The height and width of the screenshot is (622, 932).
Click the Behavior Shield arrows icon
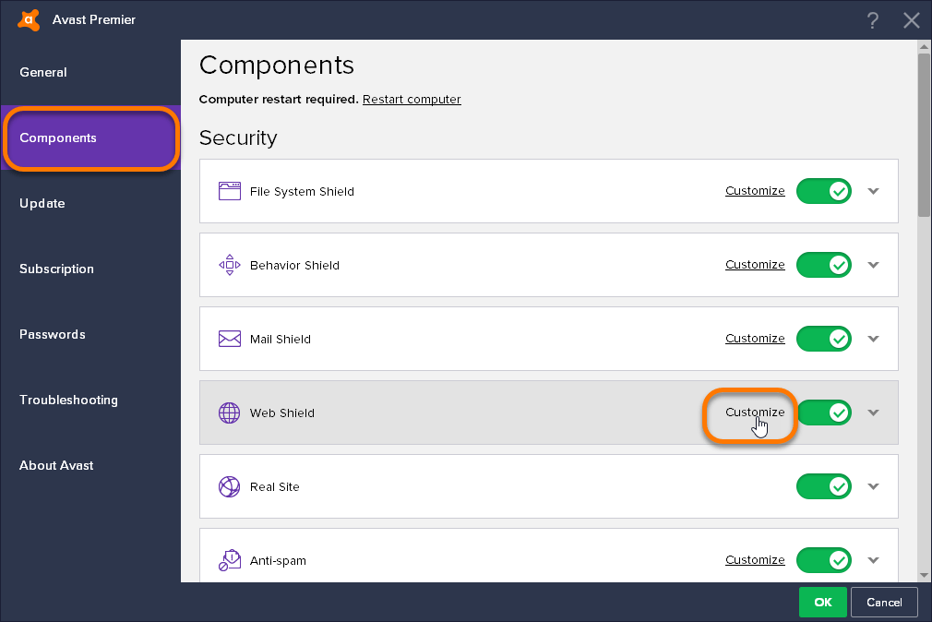tap(230, 265)
